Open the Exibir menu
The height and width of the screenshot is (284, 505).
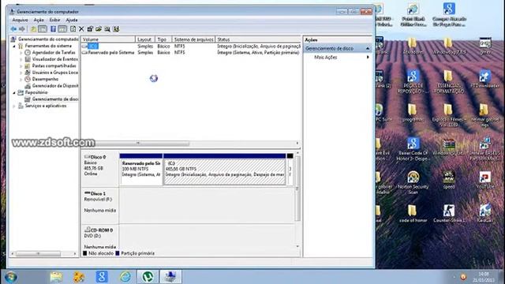pos(54,20)
